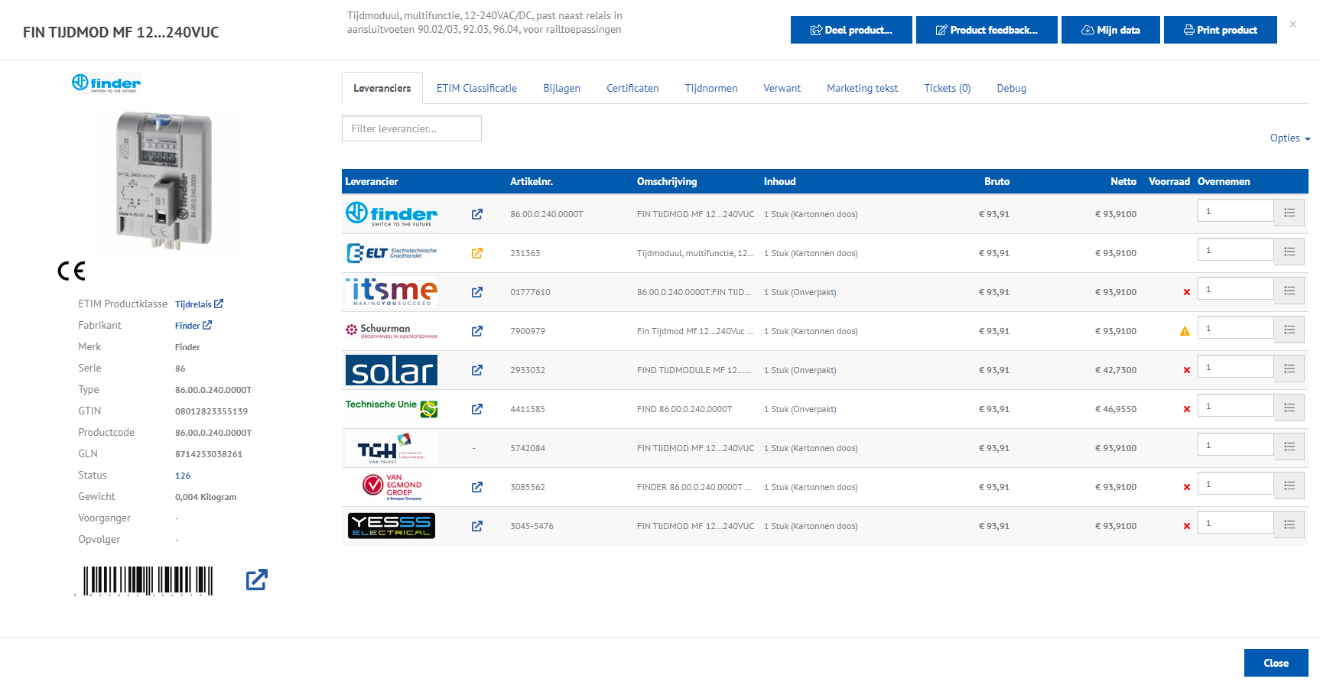The image size is (1320, 682).
Task: Open list icon for YESSS Electrical row
Action: 1289,524
